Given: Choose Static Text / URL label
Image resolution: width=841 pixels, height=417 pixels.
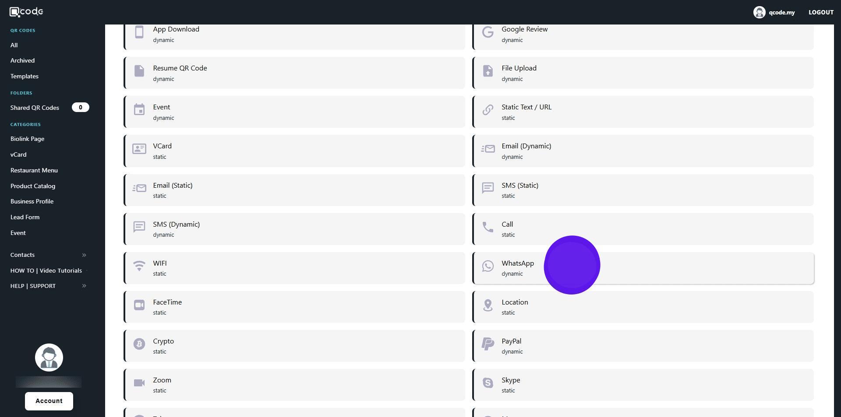Looking at the screenshot, I should pos(527,107).
